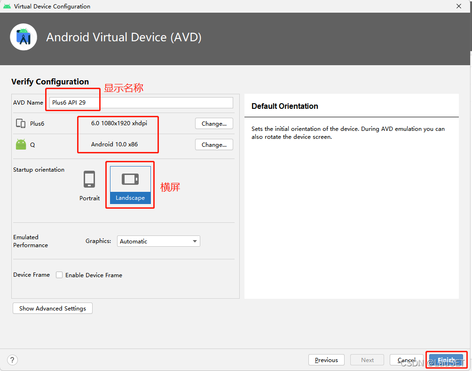Click the green Android Q system image icon
The image size is (472, 371).
21,144
